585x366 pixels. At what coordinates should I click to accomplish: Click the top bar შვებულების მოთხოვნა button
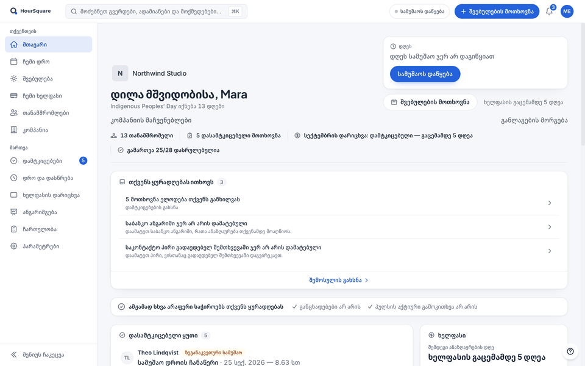tap(497, 11)
